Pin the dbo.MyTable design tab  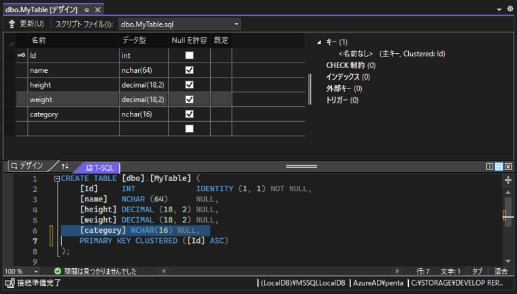[86, 10]
